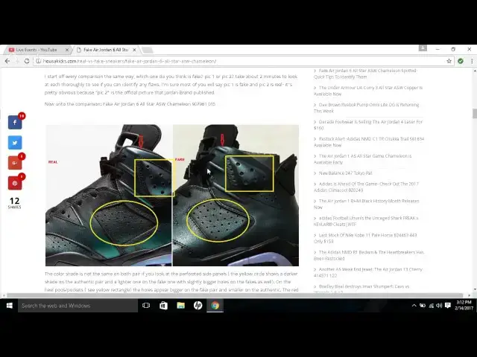This screenshot has height=357, width=477.
Task: Launch the Windows Store from taskbar
Action: (163, 306)
